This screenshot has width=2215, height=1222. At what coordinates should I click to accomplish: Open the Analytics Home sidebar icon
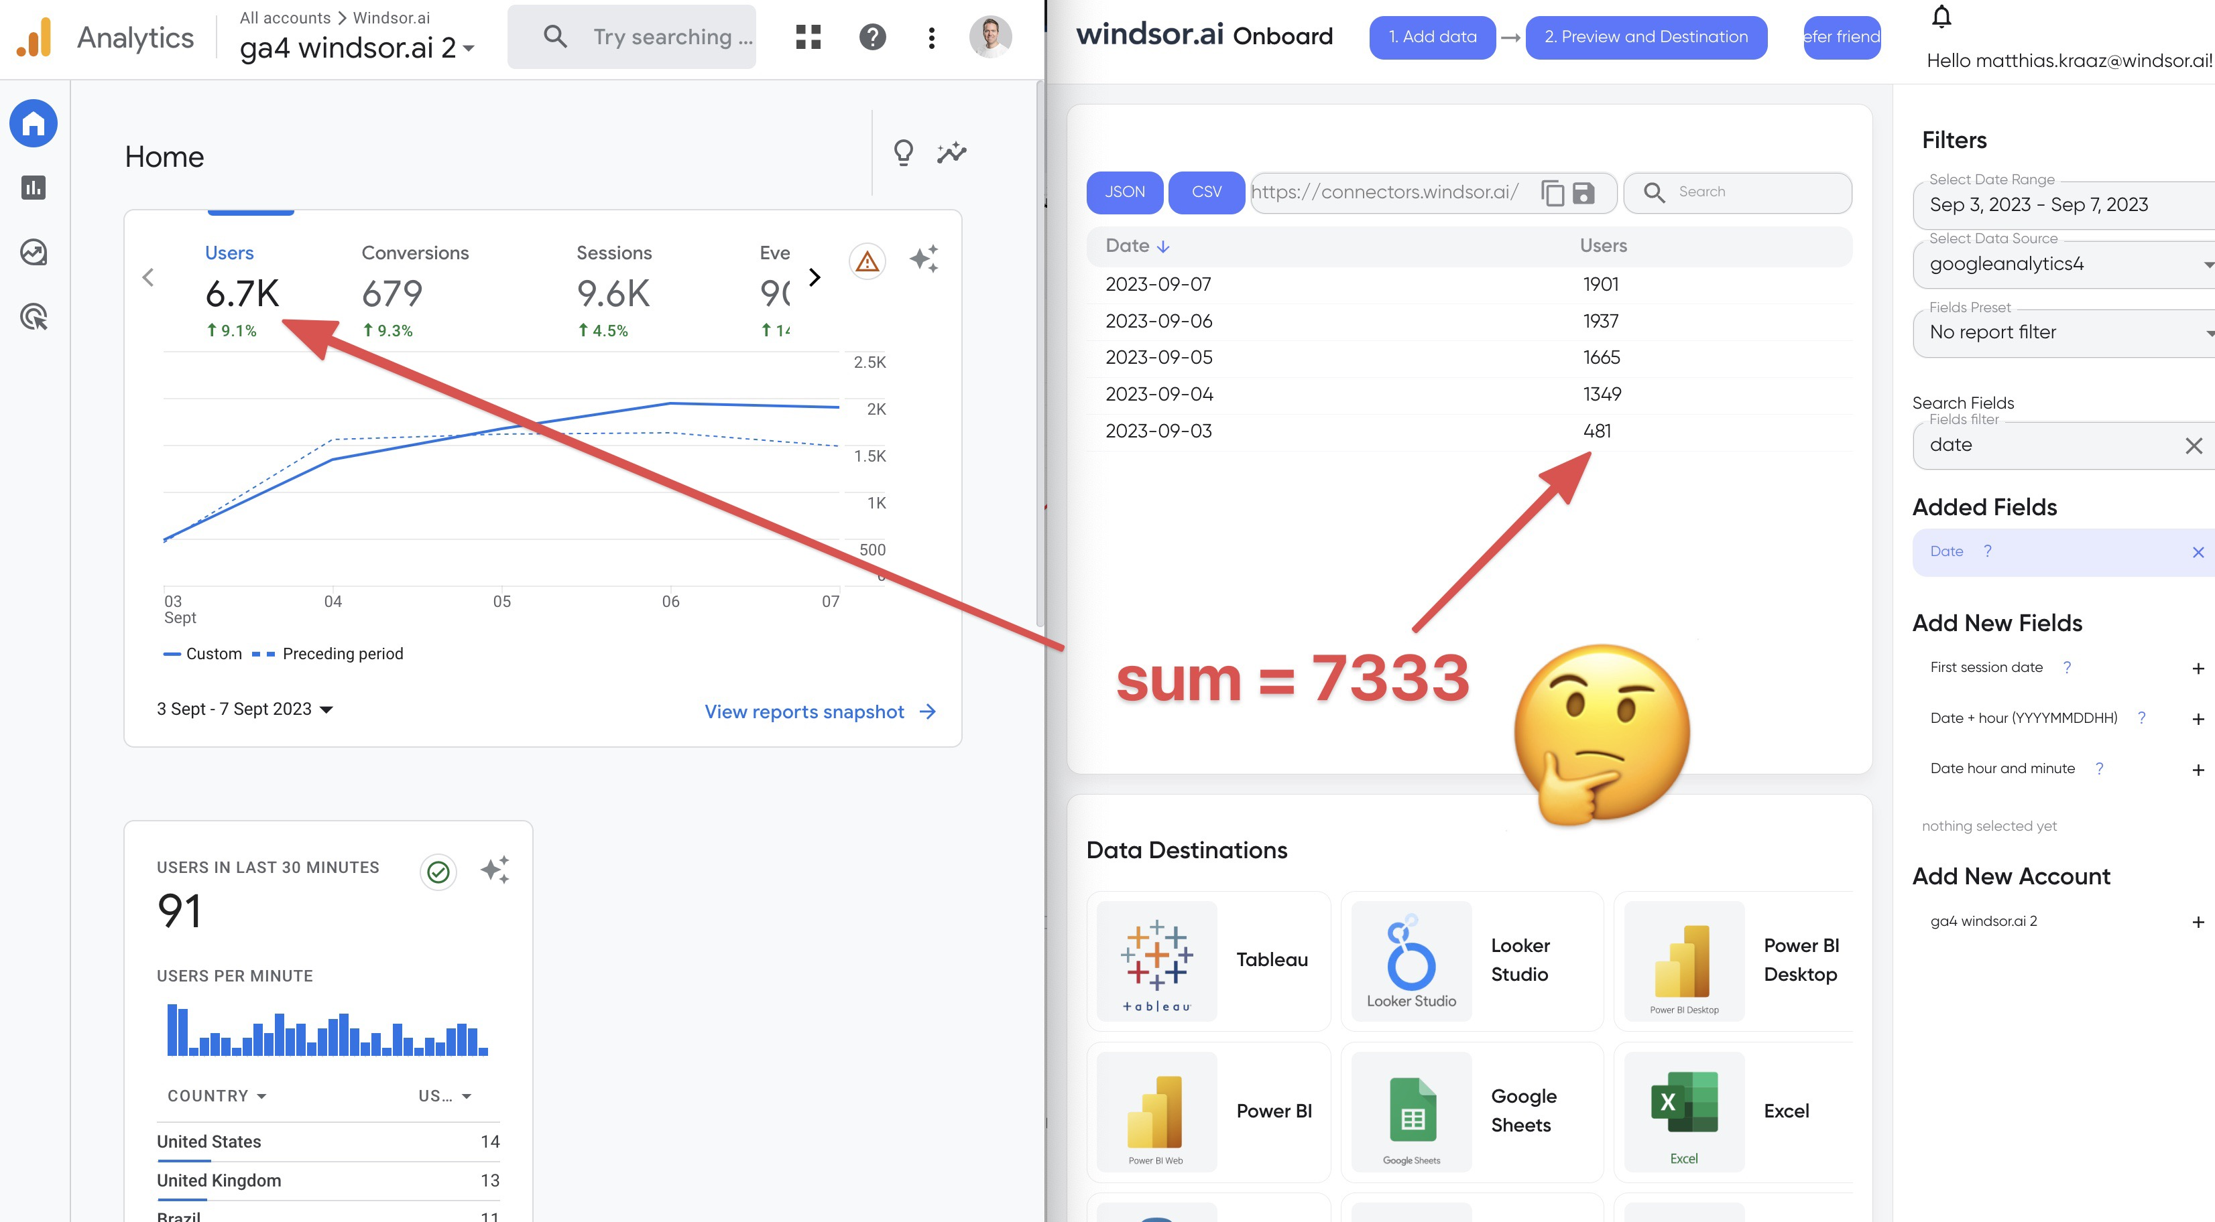pyautogui.click(x=34, y=124)
